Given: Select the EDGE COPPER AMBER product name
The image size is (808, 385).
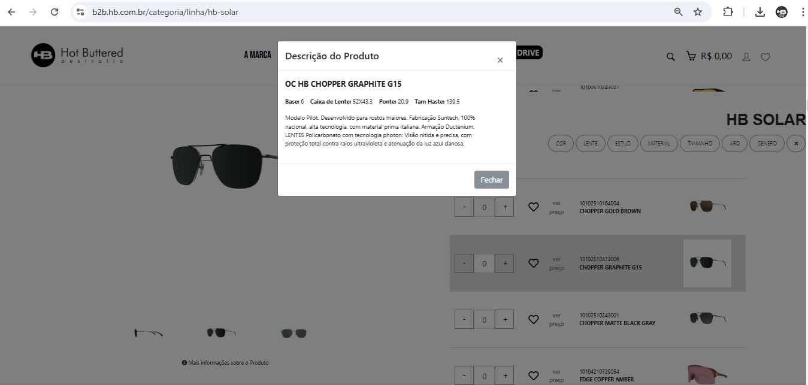Looking at the screenshot, I should click(606, 380).
